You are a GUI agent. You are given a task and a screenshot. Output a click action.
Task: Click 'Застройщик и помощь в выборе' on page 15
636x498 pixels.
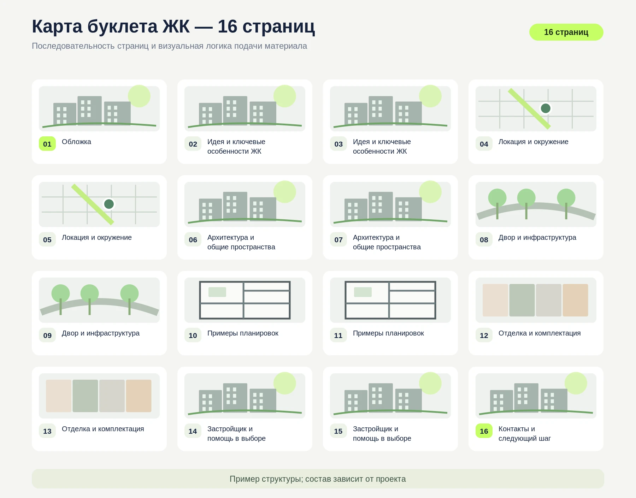382,433
